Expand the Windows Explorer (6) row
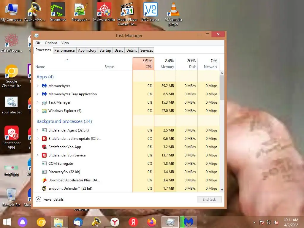This screenshot has width=304, height=228. tap(38, 111)
